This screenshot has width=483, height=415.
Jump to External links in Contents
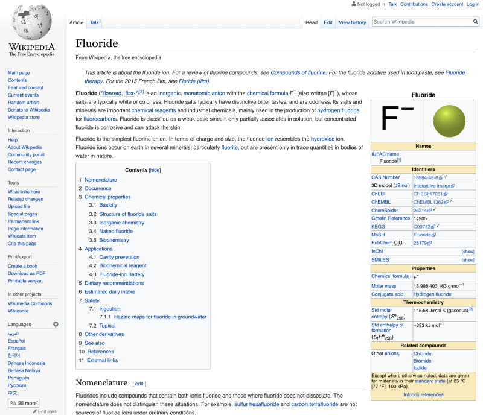coord(102,360)
